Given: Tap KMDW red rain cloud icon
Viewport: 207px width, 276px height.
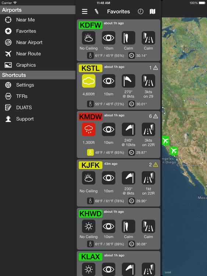Looking at the screenshot, I should [89, 130].
